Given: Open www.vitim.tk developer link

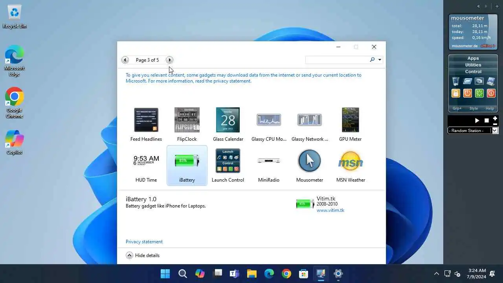Looking at the screenshot, I should (330, 210).
